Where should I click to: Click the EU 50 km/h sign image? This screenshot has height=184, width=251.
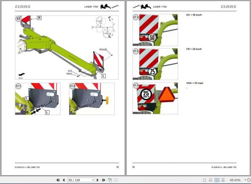(155, 30)
